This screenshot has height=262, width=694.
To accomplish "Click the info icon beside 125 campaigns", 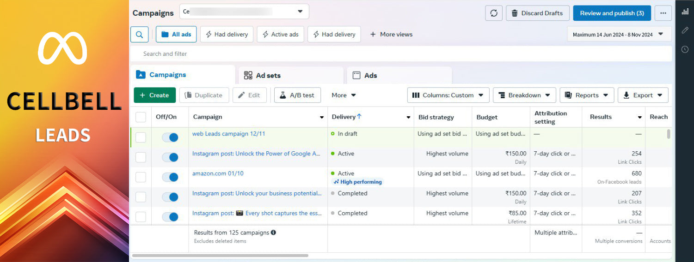I will coord(273,232).
